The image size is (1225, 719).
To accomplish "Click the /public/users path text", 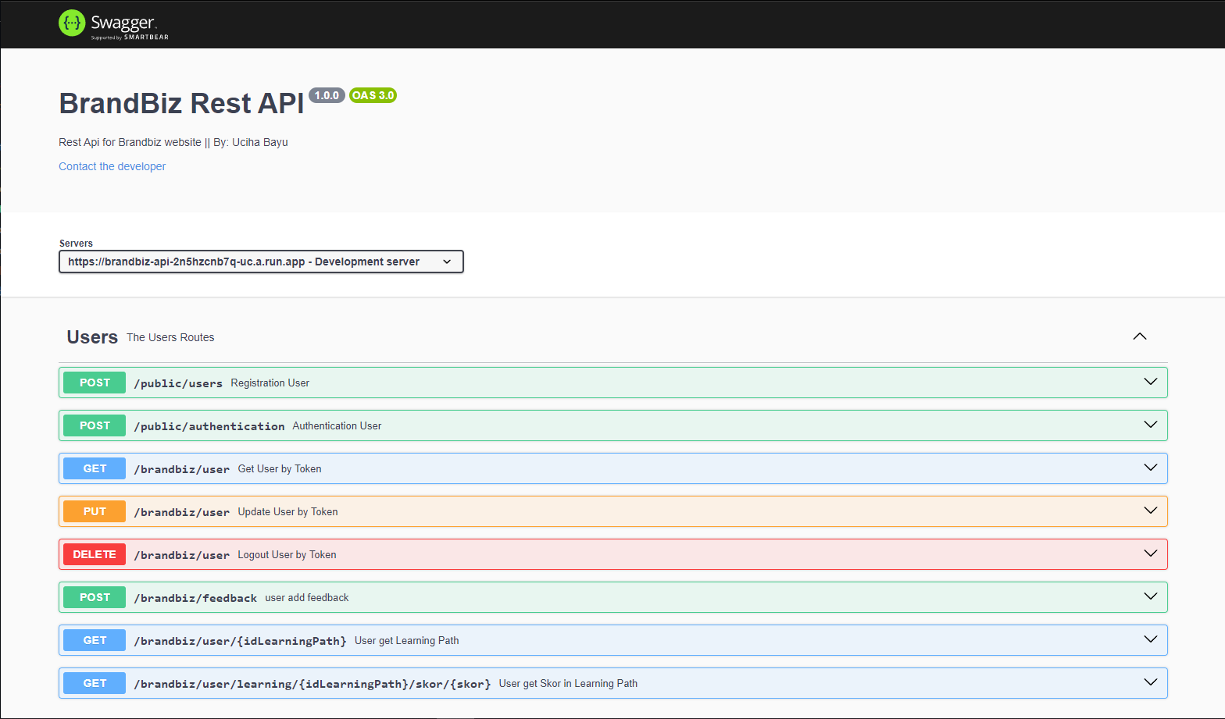I will pos(178,383).
